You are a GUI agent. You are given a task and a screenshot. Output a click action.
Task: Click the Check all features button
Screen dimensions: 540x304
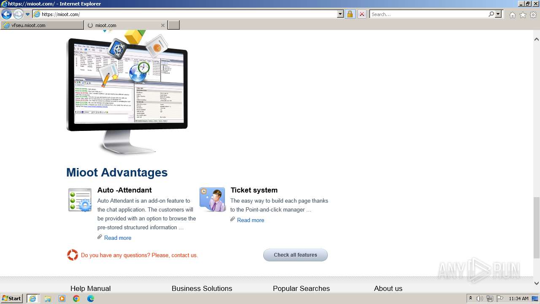click(295, 255)
